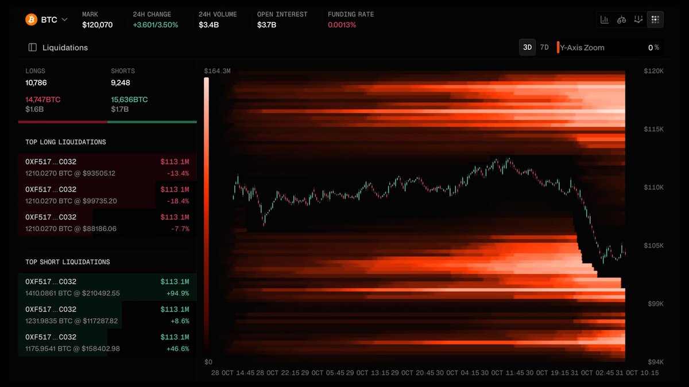Image resolution: width=689 pixels, height=387 pixels.
Task: Select the line chart view icon
Action: 638,19
